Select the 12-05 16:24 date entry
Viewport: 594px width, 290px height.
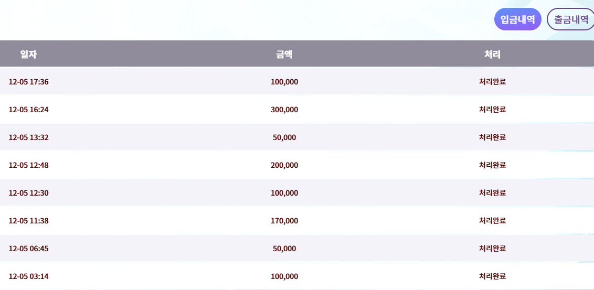tap(29, 110)
